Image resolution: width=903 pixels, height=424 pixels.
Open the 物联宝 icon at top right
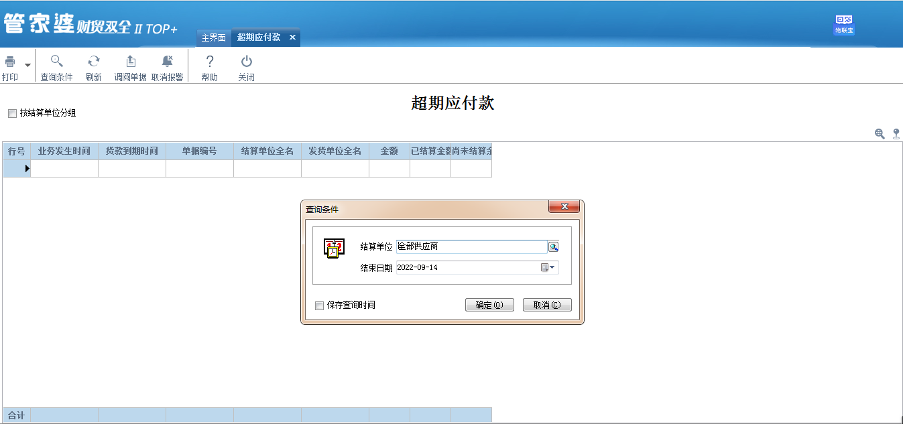[x=843, y=23]
